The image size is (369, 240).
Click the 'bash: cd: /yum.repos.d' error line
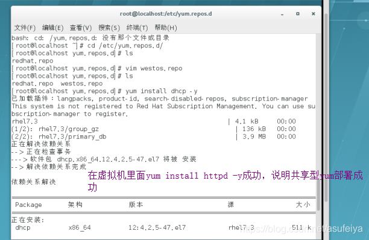[x=90, y=38]
